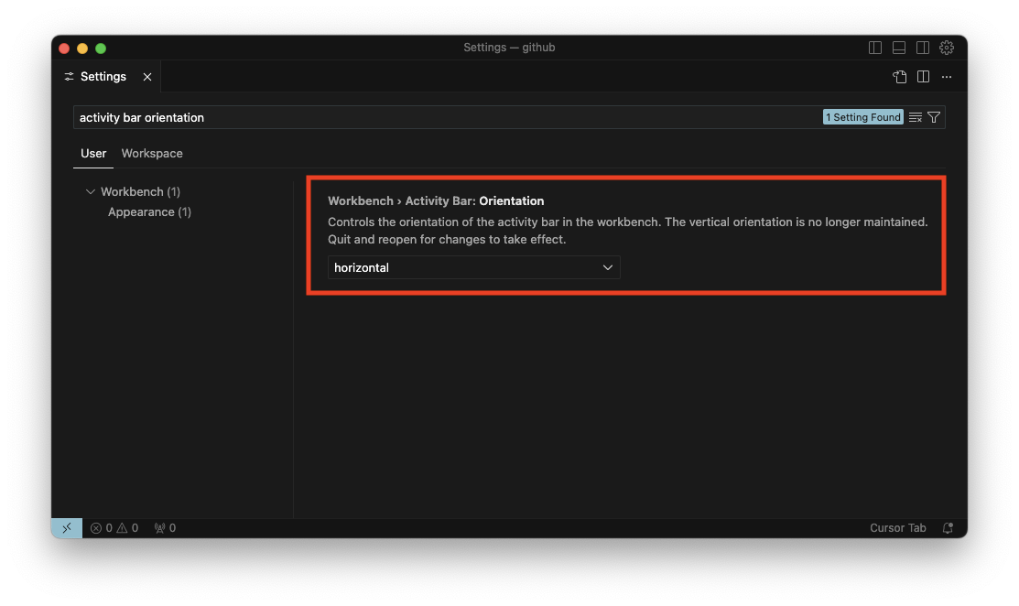The image size is (1019, 606).
Task: Click the forwarded ports status item
Action: pos(165,528)
